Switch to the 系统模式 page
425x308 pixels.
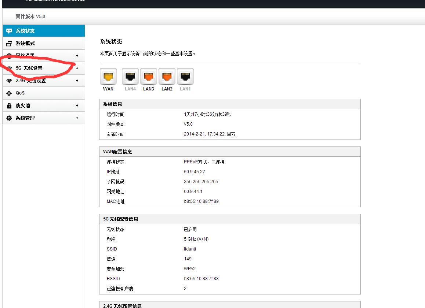(24, 43)
